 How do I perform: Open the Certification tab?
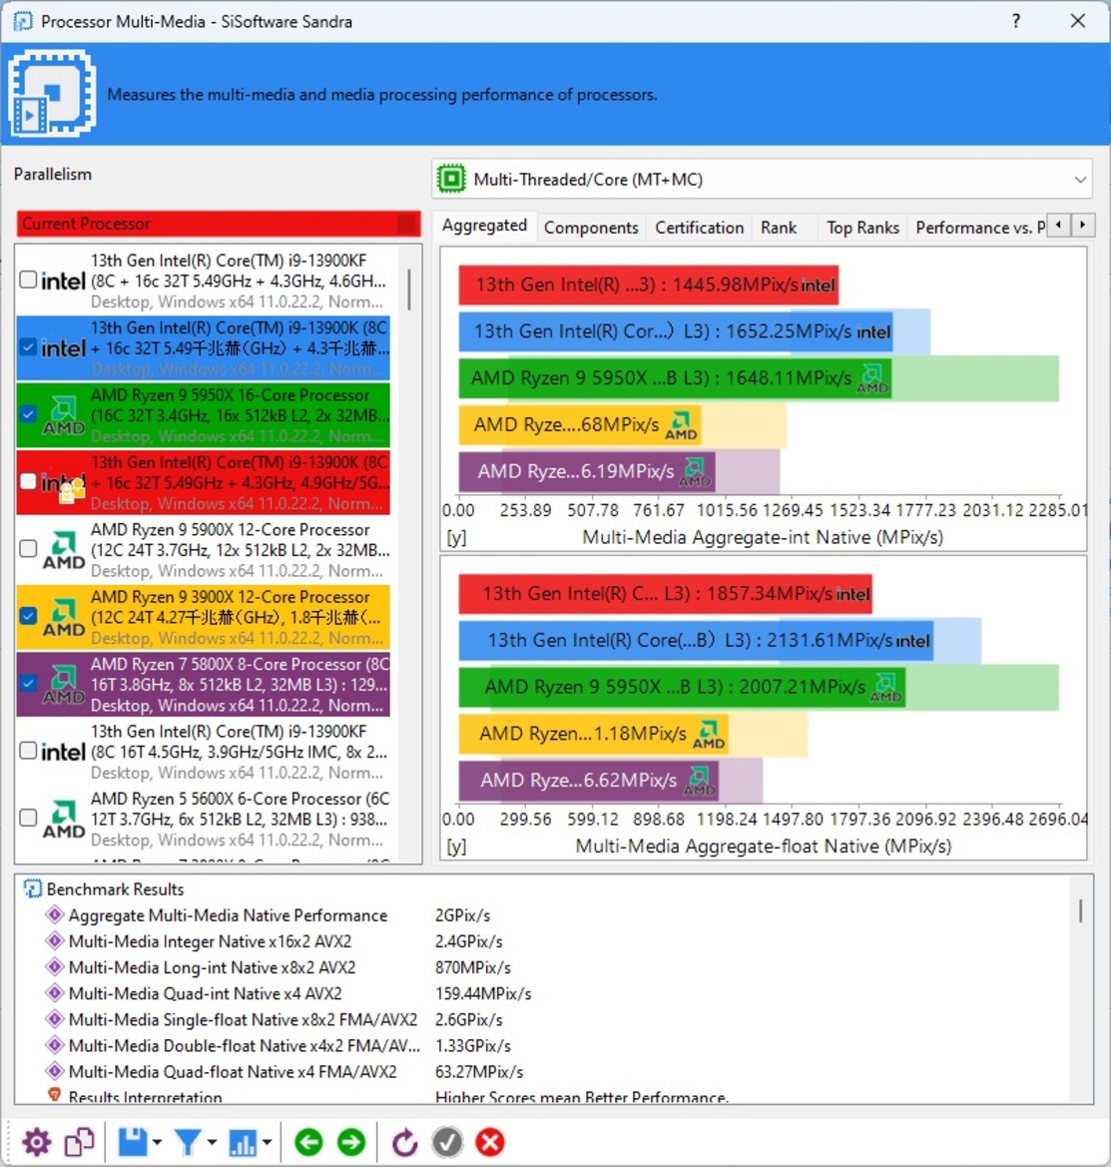[x=700, y=227]
